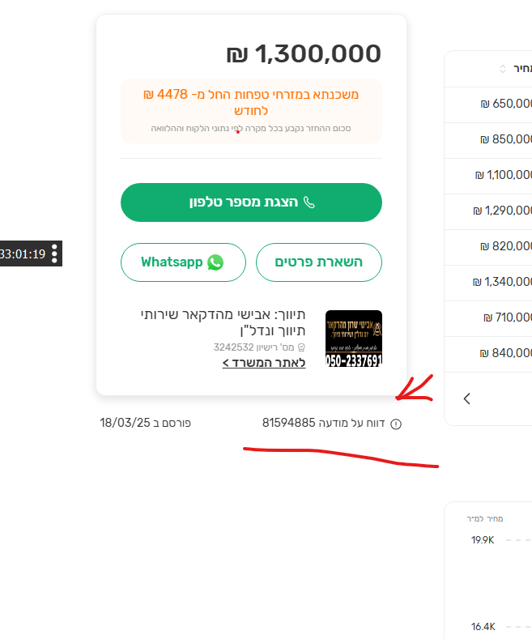Click the left chevron under the price list
The image size is (532, 639).
click(467, 398)
